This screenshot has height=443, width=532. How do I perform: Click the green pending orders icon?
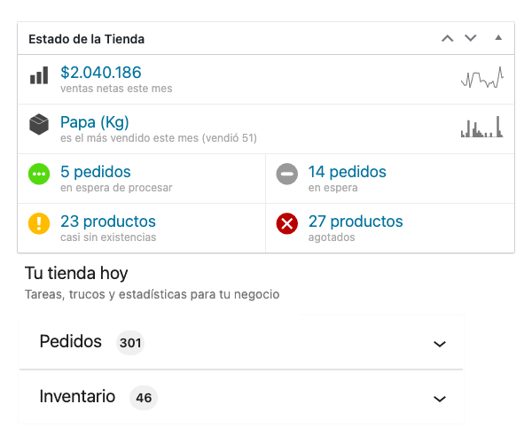point(38,175)
